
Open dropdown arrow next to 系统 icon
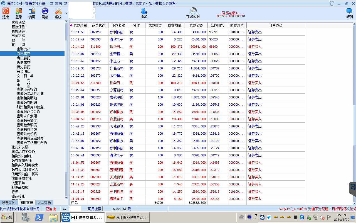[x=66, y=13]
